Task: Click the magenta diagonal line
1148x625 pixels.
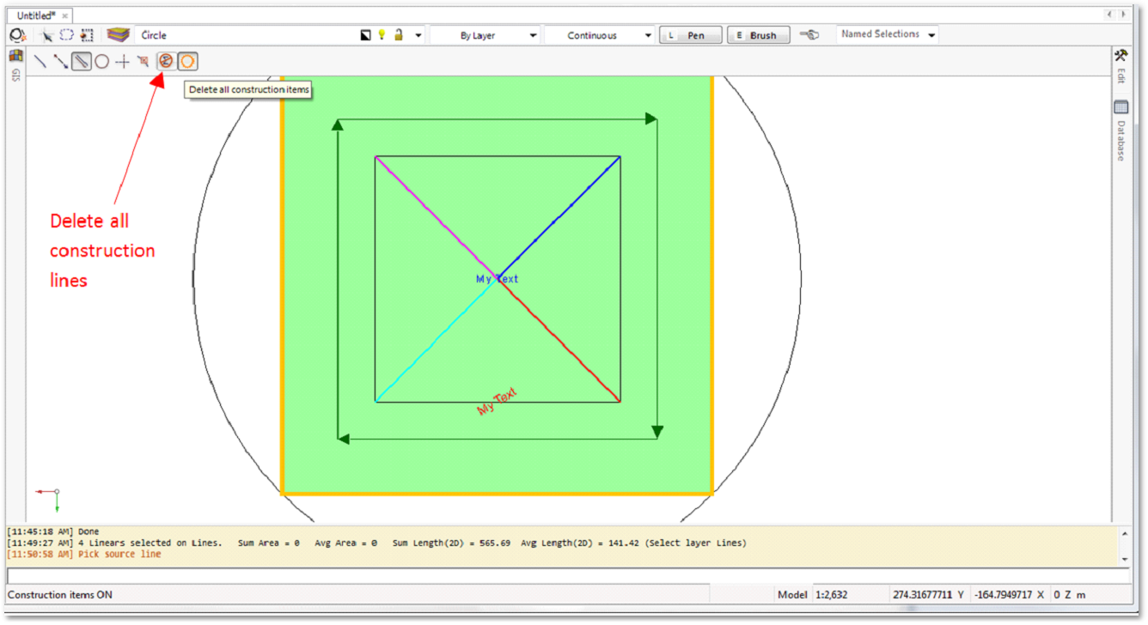Action: tap(436, 217)
